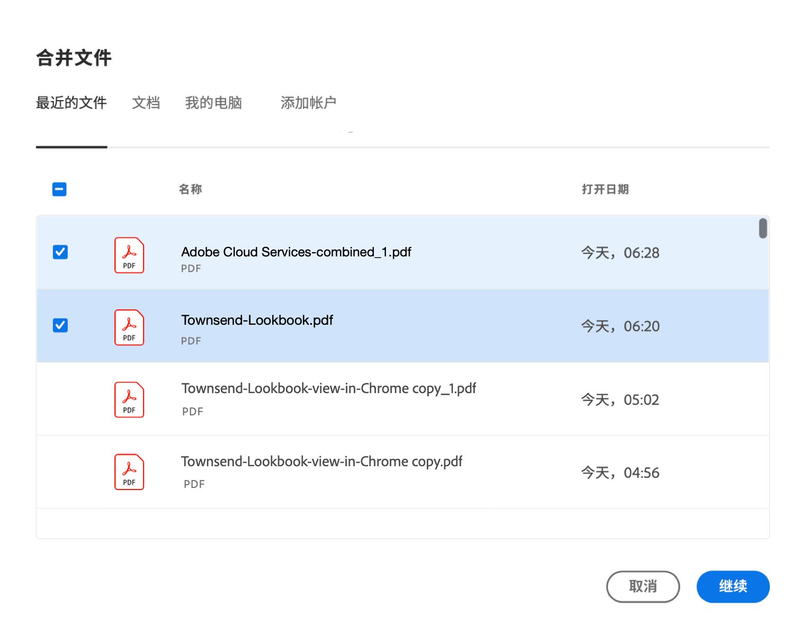Click date 今天，05:02
808x640 pixels.
tap(621, 399)
